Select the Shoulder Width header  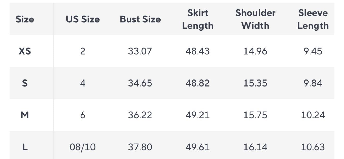255,19
